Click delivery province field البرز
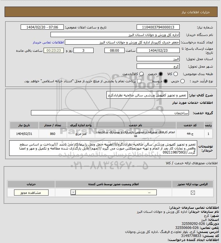 coord(158,59)
